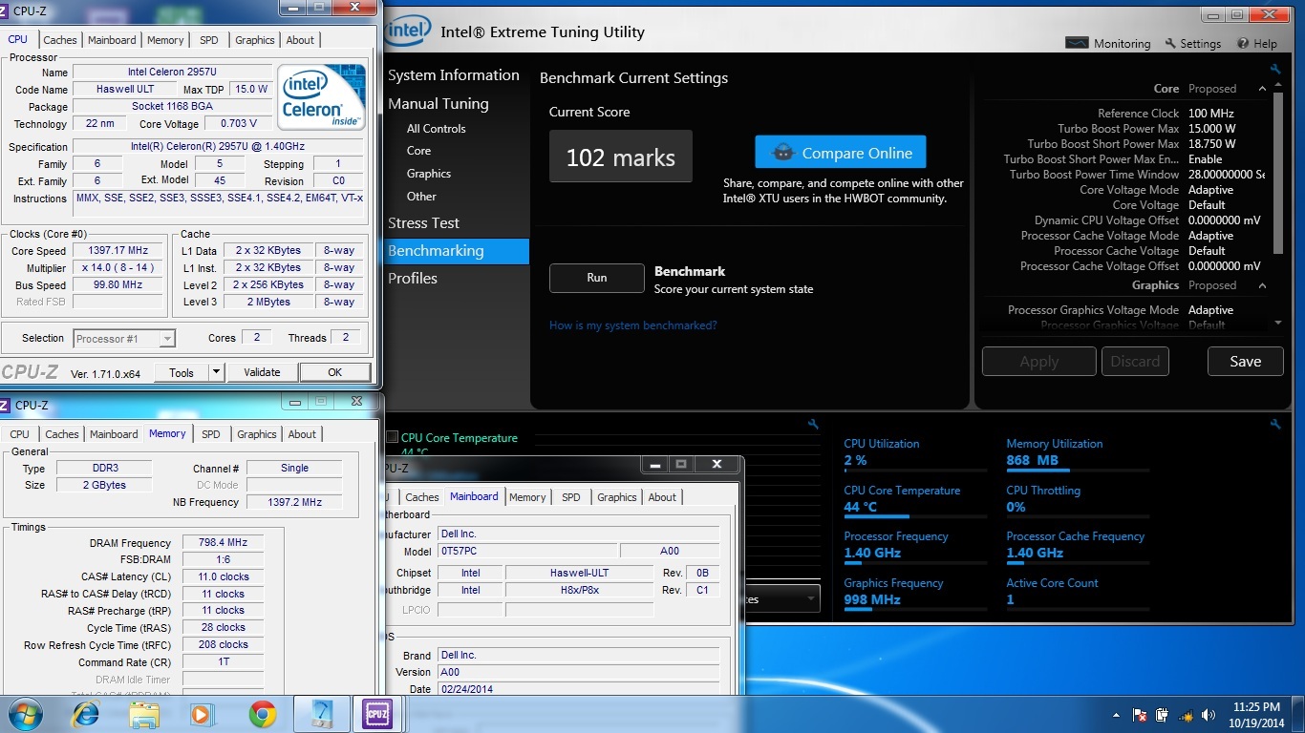Switch to Intel XTU taskbar button
Viewport: 1305px width, 733px height.
click(x=322, y=714)
